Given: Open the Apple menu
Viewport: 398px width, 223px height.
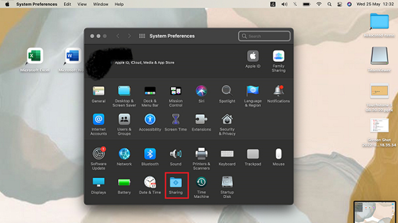Looking at the screenshot, I should coord(7,4).
